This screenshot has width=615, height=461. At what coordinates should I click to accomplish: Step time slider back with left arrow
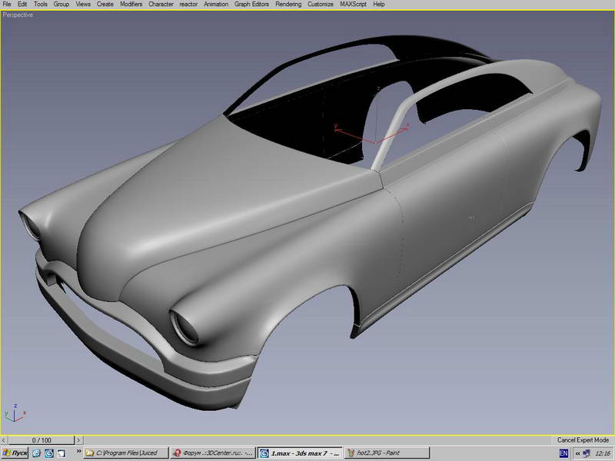coord(4,440)
